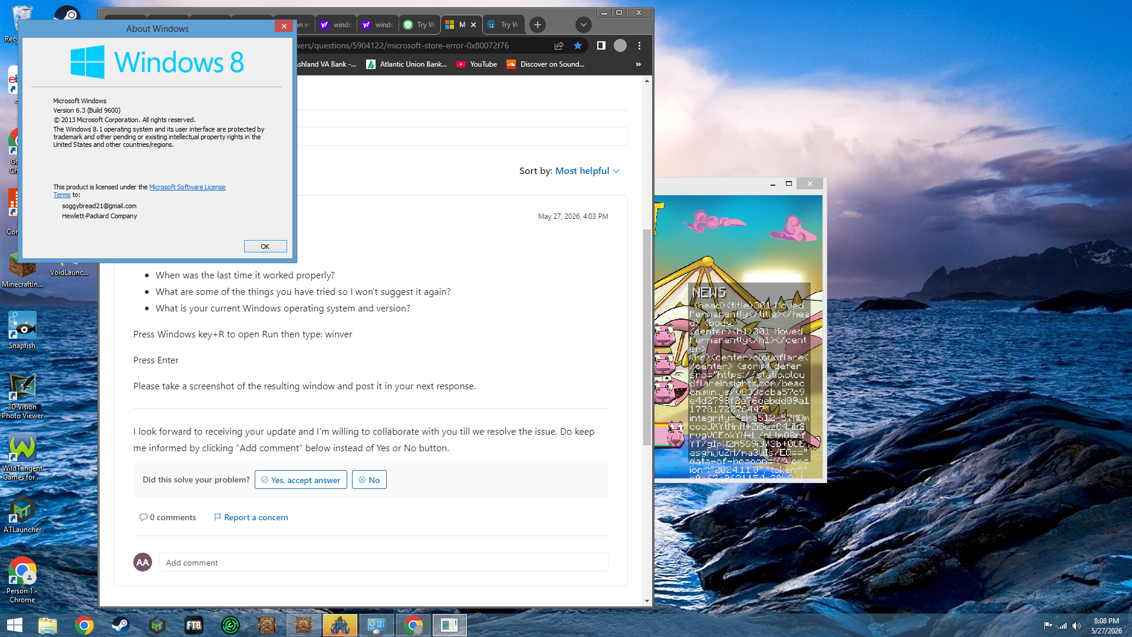
Task: Click OK in the About Windows dialog
Action: click(x=265, y=247)
